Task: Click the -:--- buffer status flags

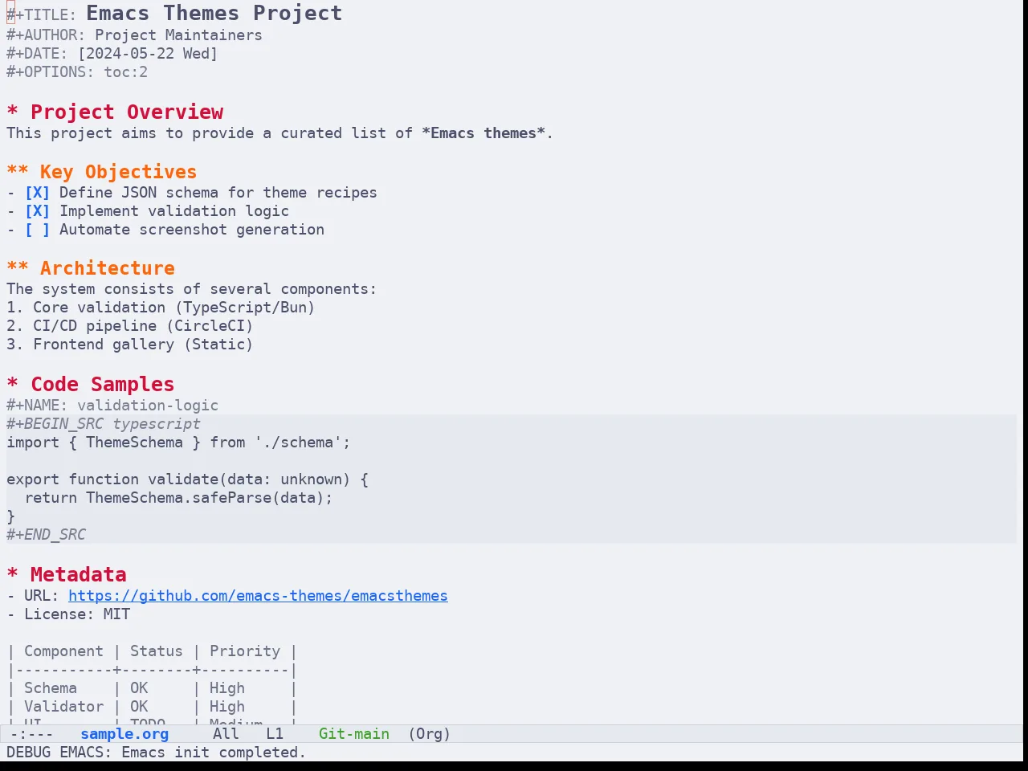Action: click(32, 734)
